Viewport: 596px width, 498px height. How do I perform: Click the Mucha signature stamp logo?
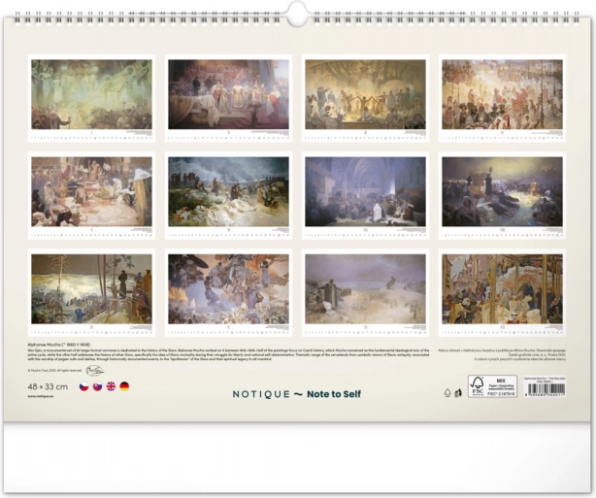pos(94,370)
